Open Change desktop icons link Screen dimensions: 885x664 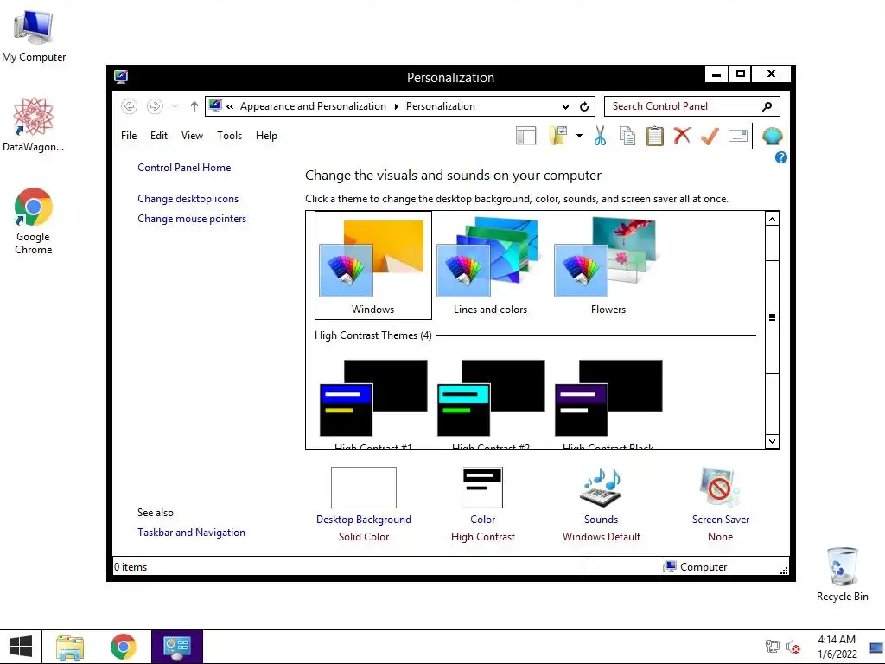188,199
